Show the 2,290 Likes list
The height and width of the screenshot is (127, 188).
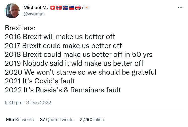[x=91, y=119]
